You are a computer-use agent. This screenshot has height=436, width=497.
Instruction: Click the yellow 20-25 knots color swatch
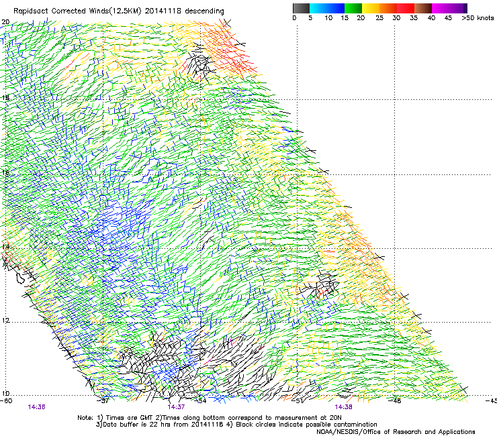tap(371, 8)
